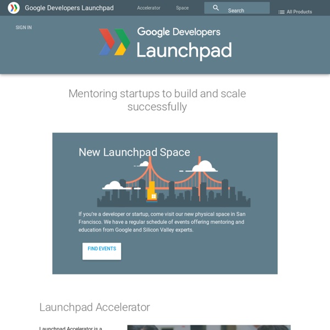Open the All Products list icon
Viewport: 330px width, 330px height.
282,12
